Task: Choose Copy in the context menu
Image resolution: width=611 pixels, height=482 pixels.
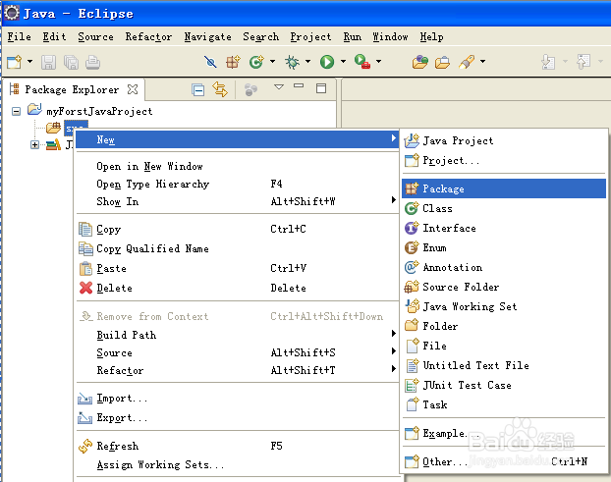Action: [x=237, y=229]
